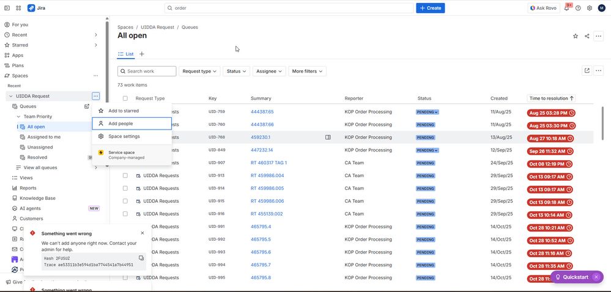
Task: Open the More filters dropdown
Action: click(x=307, y=71)
